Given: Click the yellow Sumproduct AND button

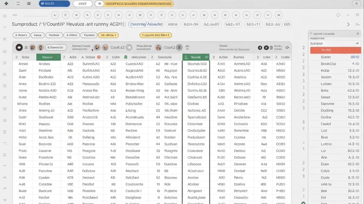Looking at the screenshot, I should 156,35.
